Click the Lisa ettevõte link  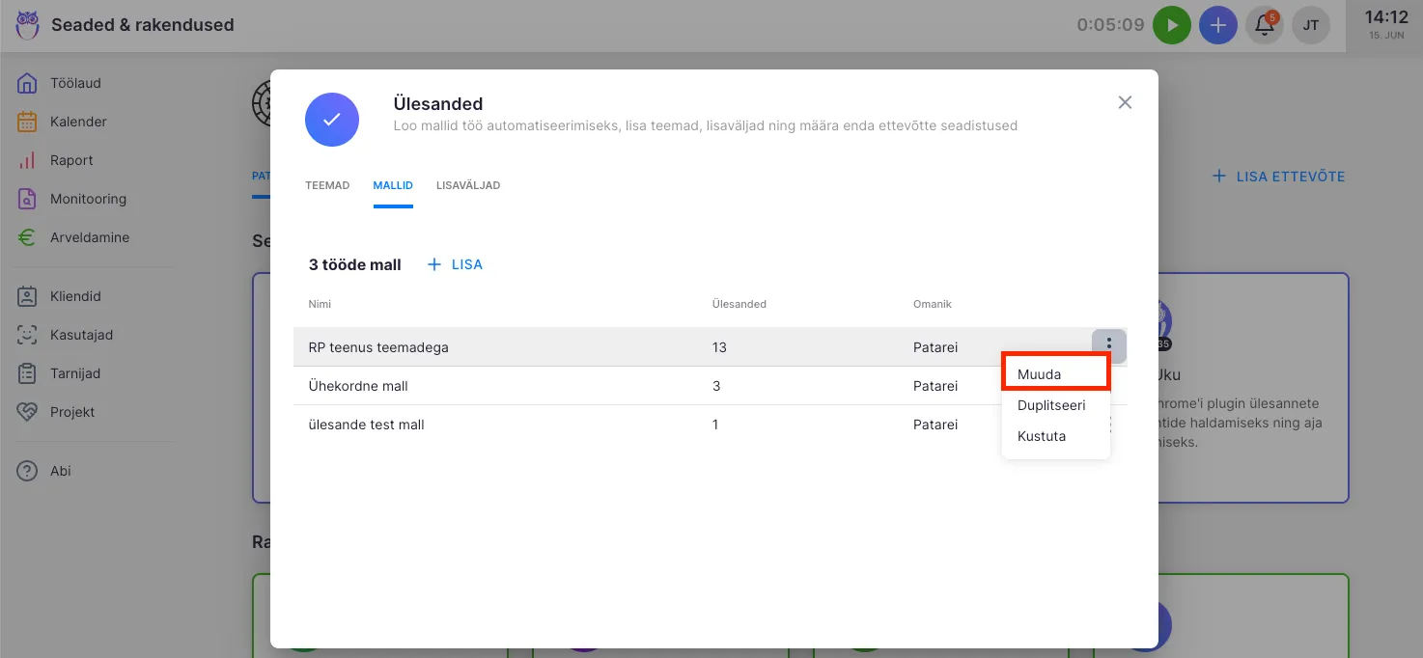coord(1279,177)
